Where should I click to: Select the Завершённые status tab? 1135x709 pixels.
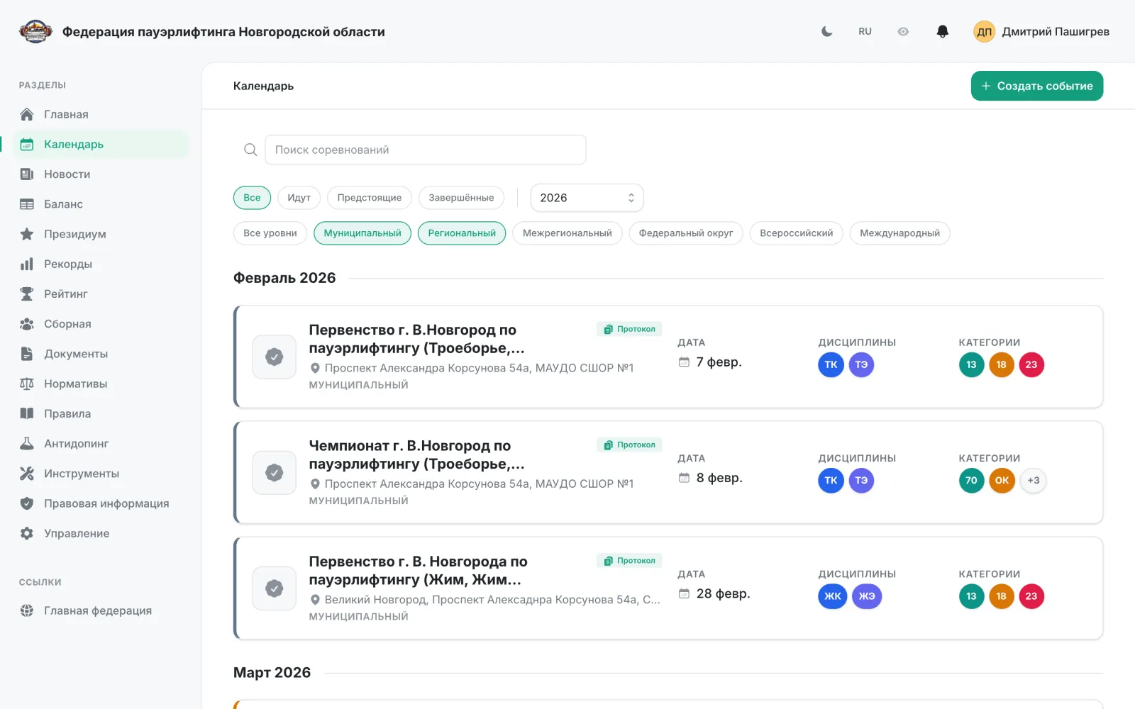pyautogui.click(x=461, y=198)
